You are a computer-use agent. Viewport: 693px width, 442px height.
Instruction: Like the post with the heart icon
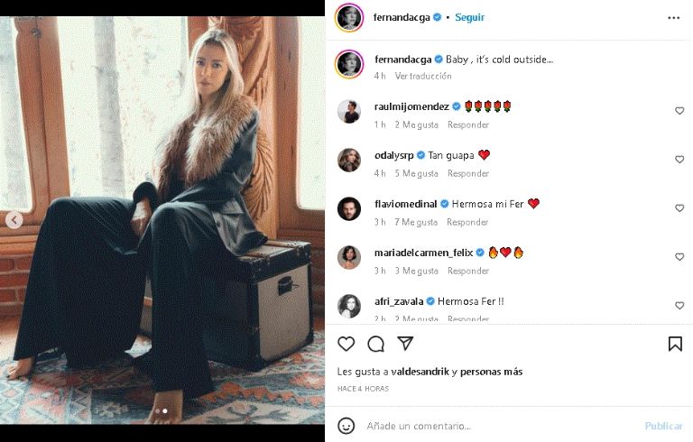pyautogui.click(x=346, y=344)
